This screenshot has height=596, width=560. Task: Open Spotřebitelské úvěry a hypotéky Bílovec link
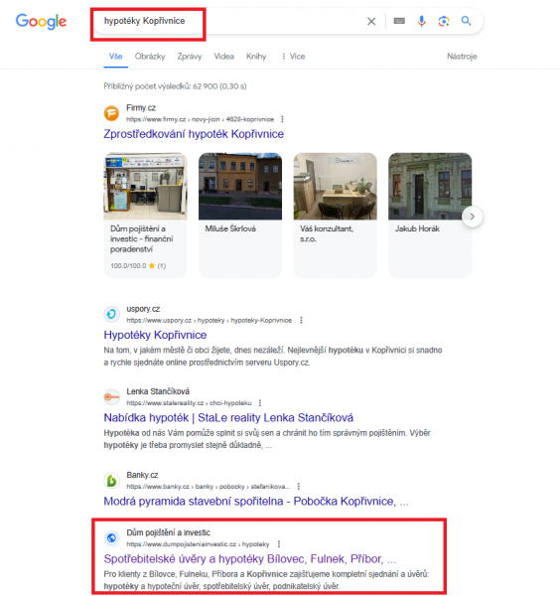[x=249, y=558]
